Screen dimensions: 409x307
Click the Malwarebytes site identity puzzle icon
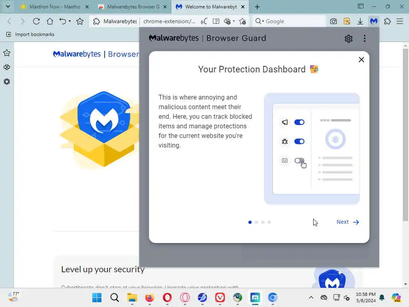click(x=97, y=21)
